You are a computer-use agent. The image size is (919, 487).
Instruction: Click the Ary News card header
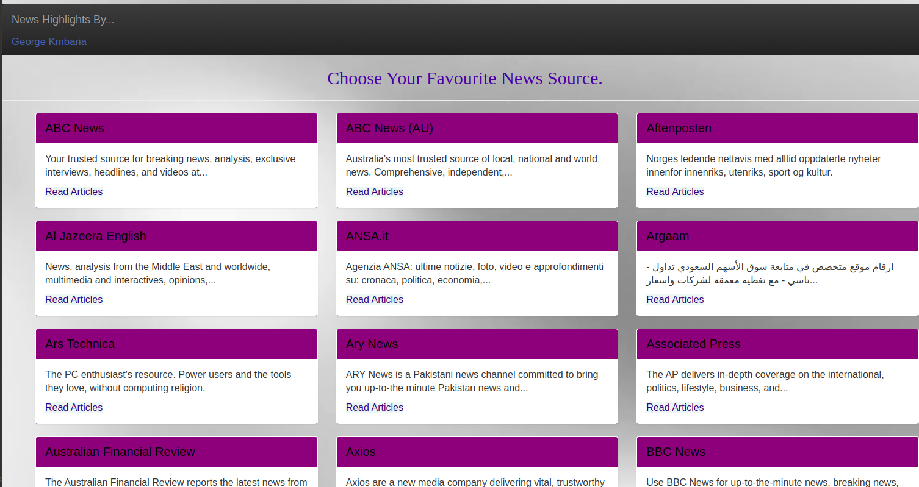click(477, 344)
